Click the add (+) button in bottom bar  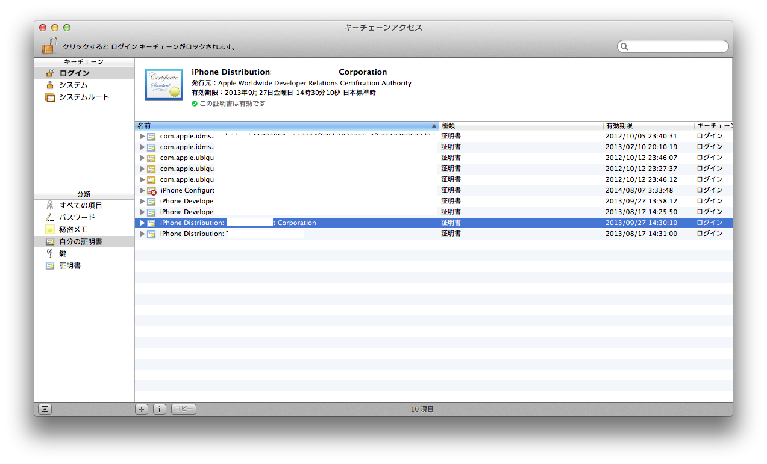142,409
